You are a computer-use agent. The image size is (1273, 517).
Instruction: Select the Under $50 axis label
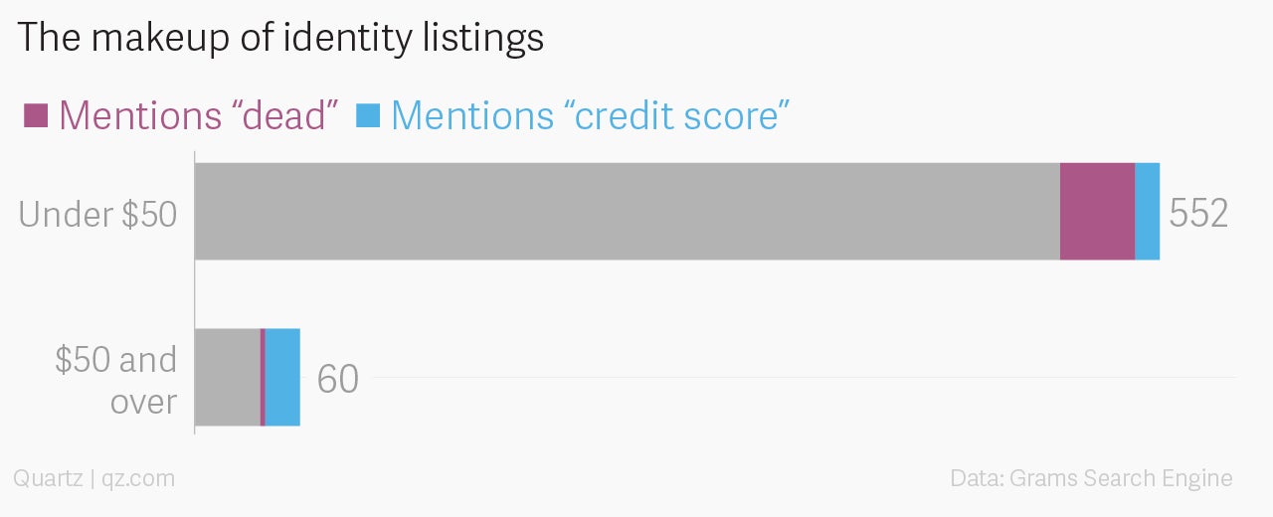click(x=98, y=214)
